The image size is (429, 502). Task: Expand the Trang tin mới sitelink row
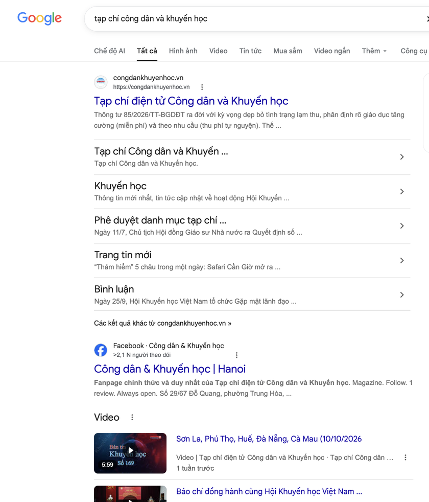(x=402, y=261)
